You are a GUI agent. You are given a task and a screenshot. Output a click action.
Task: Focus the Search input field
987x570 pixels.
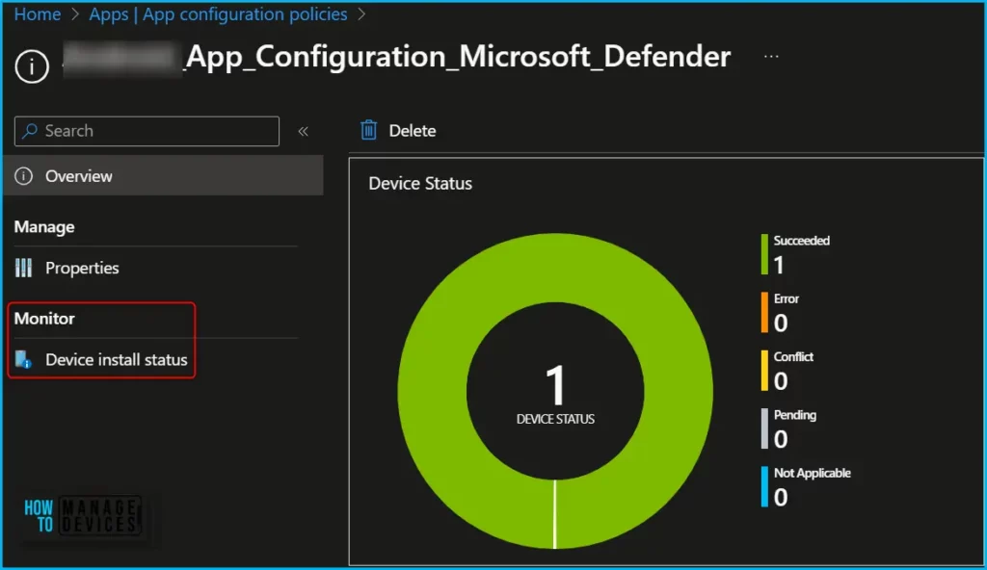(x=147, y=131)
